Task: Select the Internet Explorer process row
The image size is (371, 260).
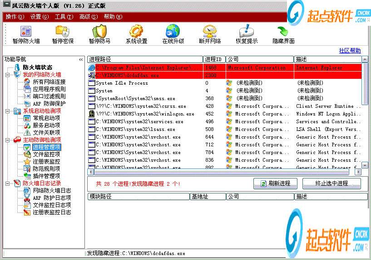Action: pos(224,67)
